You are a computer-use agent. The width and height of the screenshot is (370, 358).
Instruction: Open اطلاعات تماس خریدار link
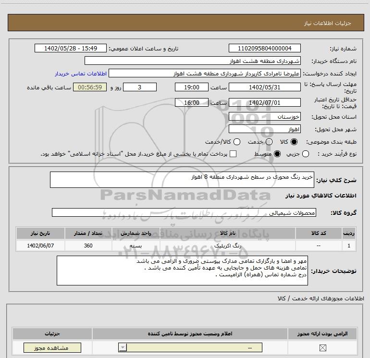click(81, 74)
